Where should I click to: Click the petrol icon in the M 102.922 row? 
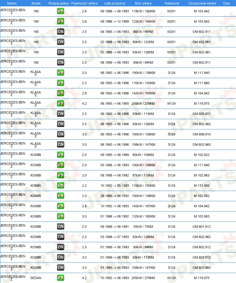click(x=60, y=155)
